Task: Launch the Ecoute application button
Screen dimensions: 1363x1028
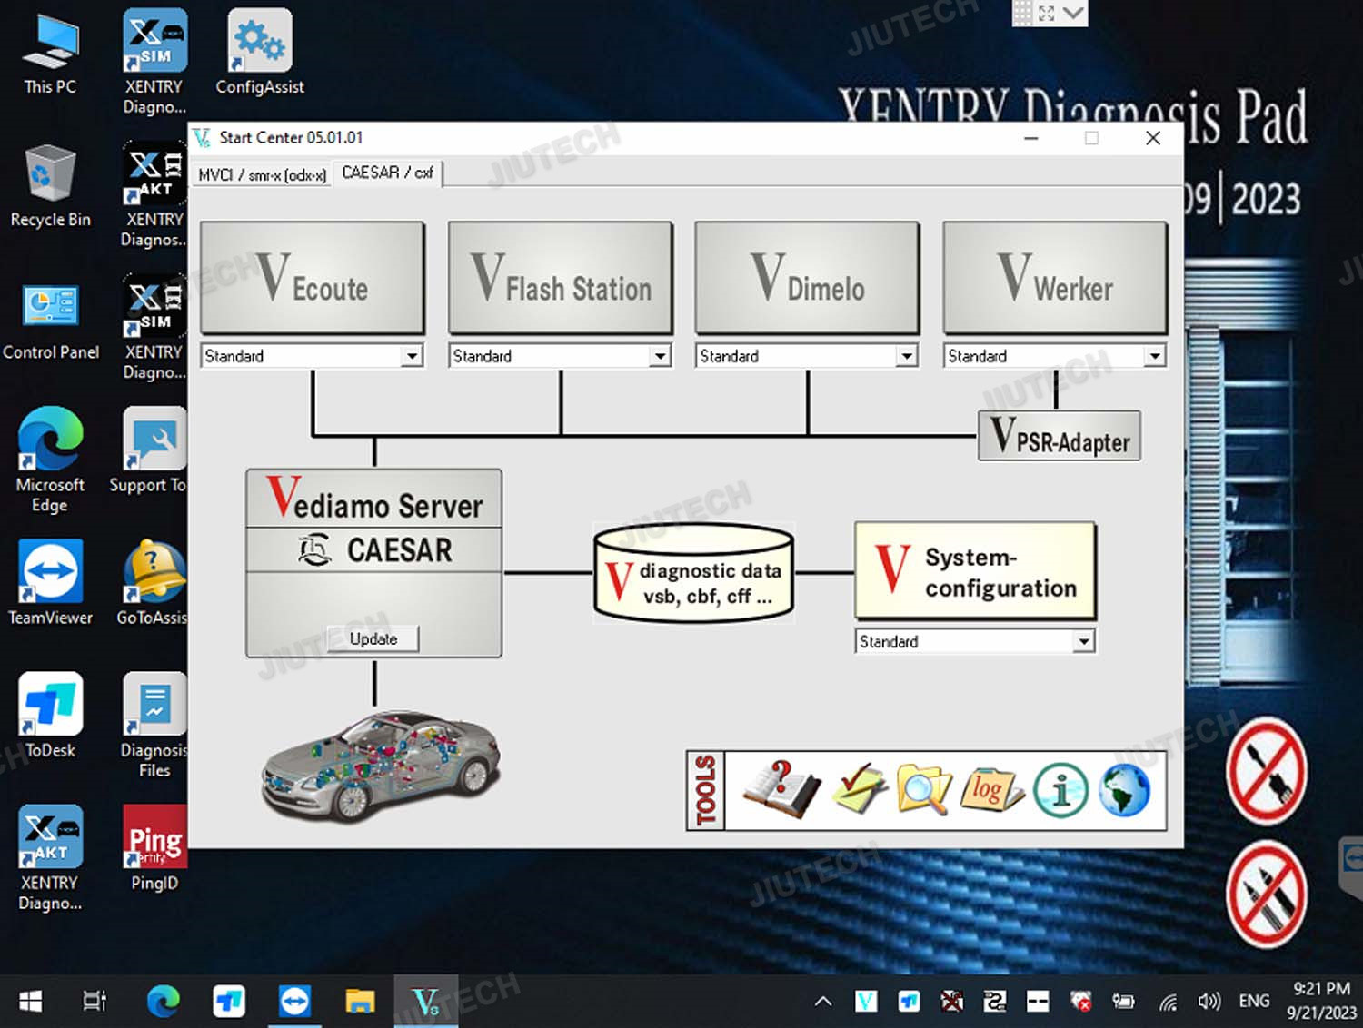Action: [313, 278]
